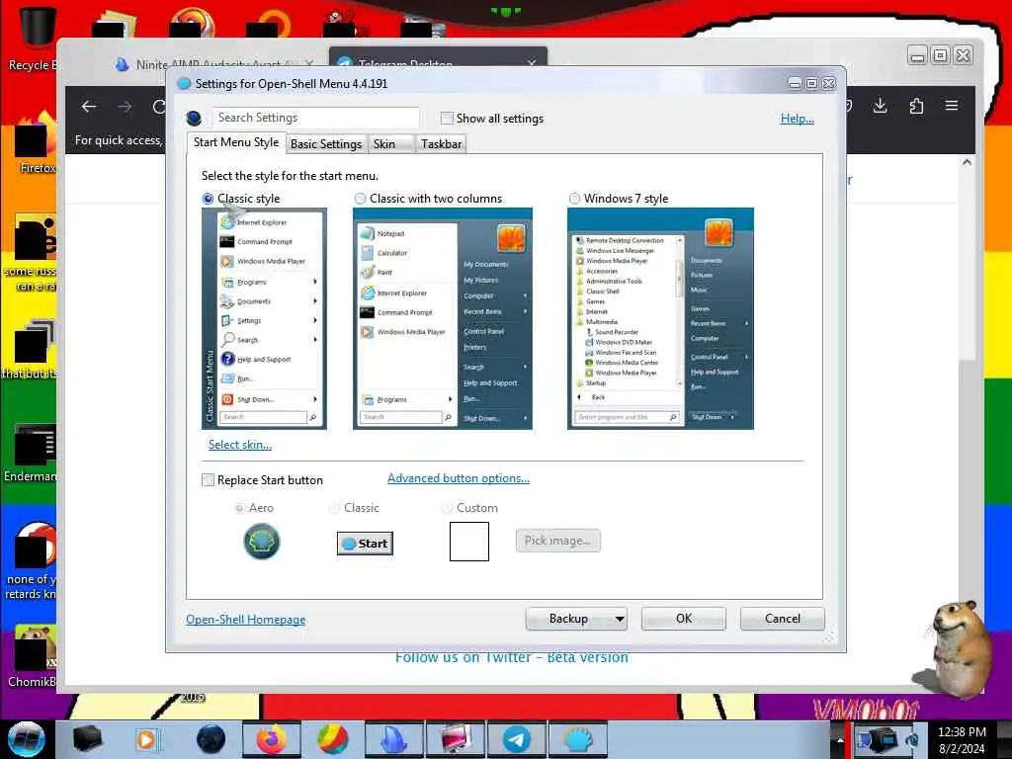The width and height of the screenshot is (1012, 759).
Task: Click the search icon beside Search Settings
Action: point(194,119)
